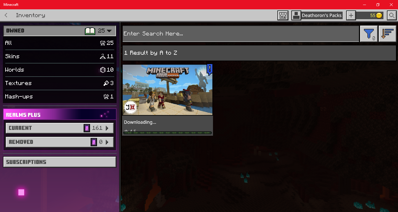398x212 pixels.
Task: Open the sort order options
Action: point(388,34)
